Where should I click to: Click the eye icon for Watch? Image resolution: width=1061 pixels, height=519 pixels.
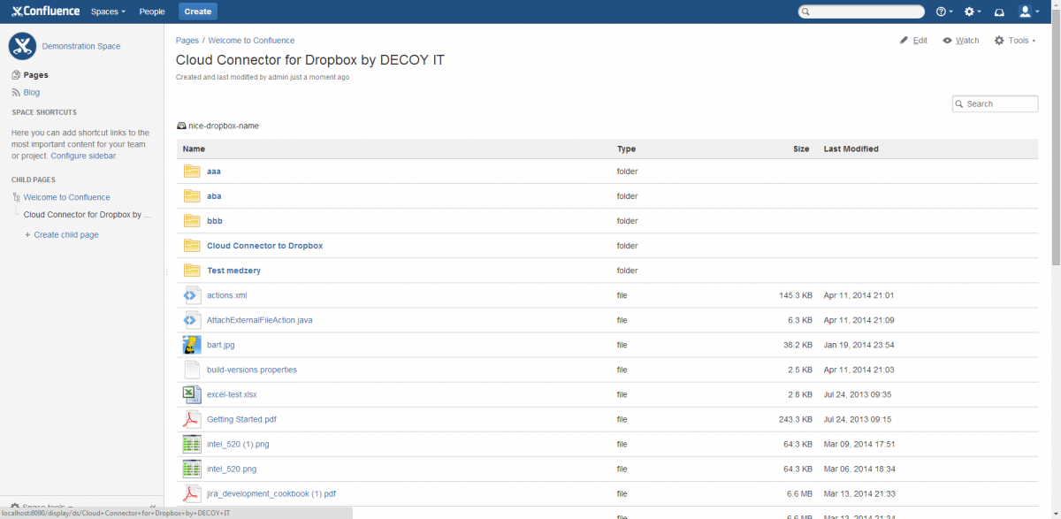[947, 41]
